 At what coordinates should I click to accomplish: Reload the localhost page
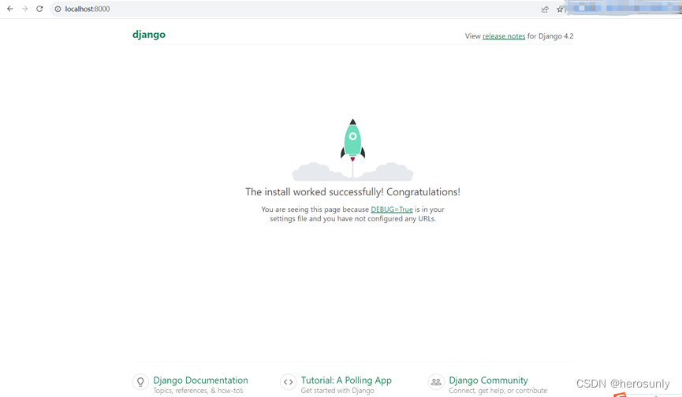coord(39,9)
